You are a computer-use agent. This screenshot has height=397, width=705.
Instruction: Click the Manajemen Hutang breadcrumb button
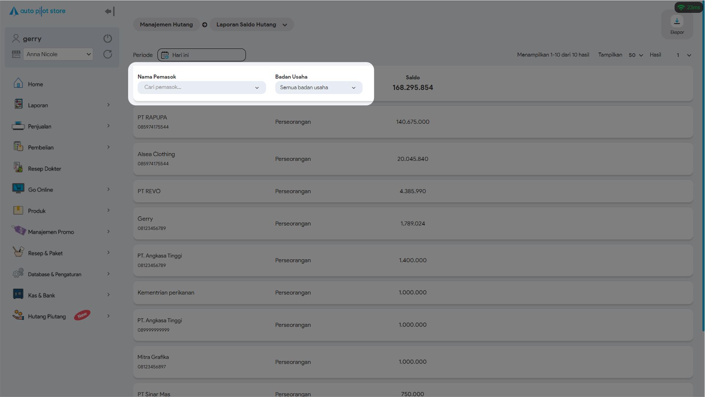tap(166, 25)
